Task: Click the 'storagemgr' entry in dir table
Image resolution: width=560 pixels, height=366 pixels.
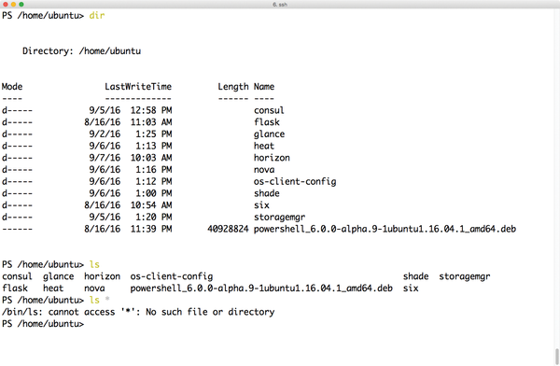Action: (280, 217)
